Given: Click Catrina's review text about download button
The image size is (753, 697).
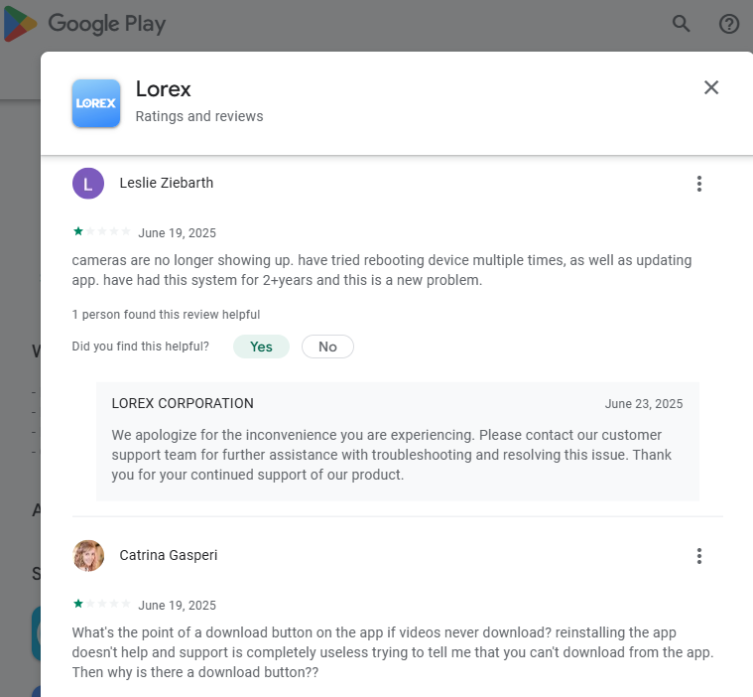Looking at the screenshot, I should 393,652.
